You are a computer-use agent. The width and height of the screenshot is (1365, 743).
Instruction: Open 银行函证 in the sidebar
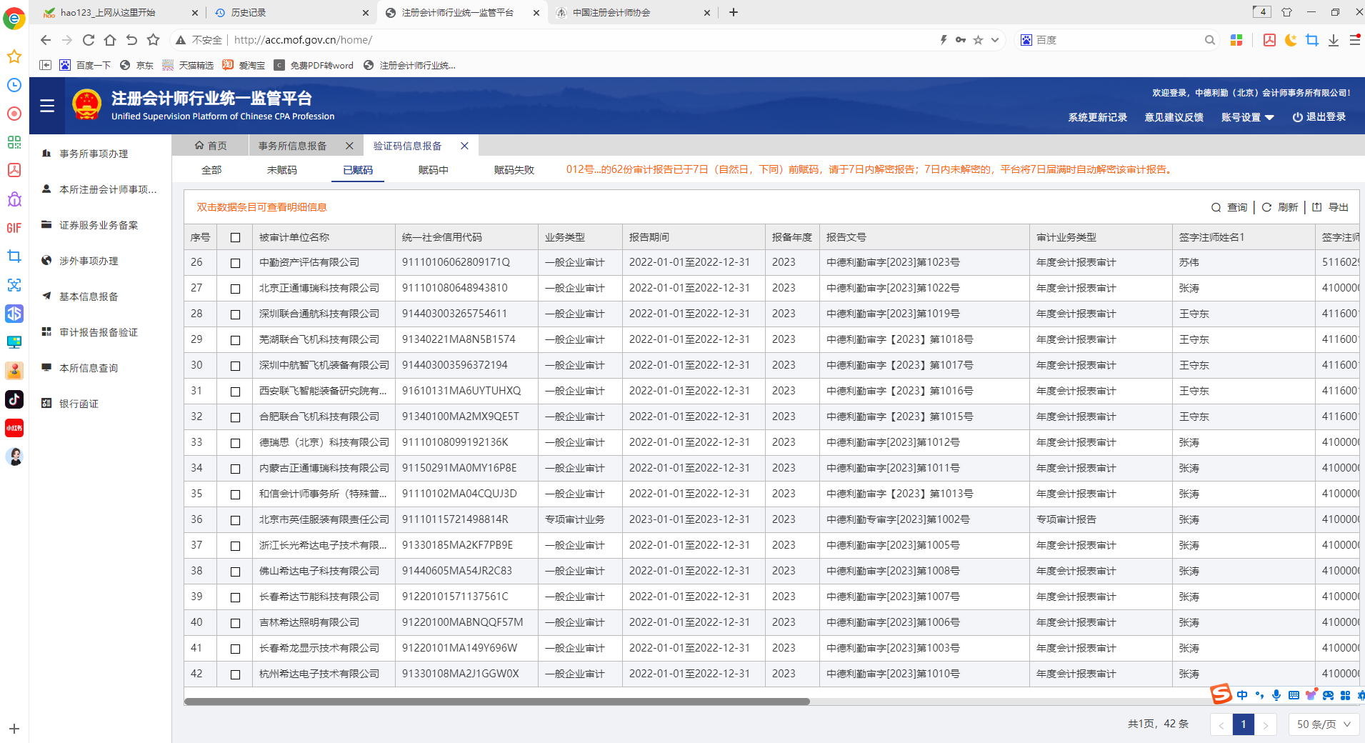(79, 404)
